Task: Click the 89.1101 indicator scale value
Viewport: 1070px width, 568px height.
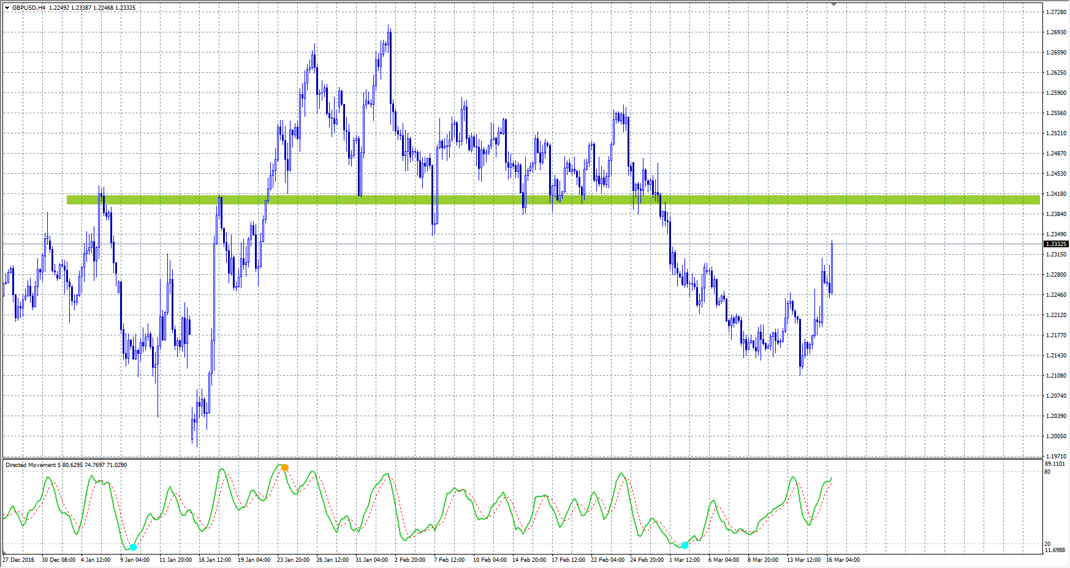Action: pyautogui.click(x=1055, y=464)
